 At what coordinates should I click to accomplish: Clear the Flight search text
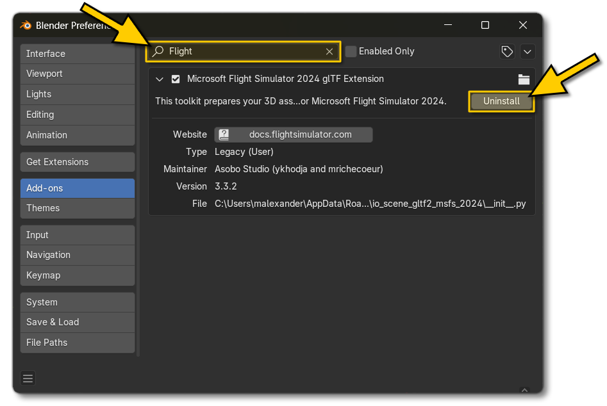click(x=329, y=51)
